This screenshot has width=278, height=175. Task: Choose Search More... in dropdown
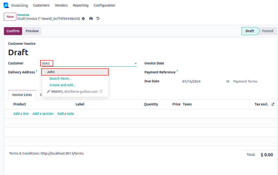click(60, 78)
